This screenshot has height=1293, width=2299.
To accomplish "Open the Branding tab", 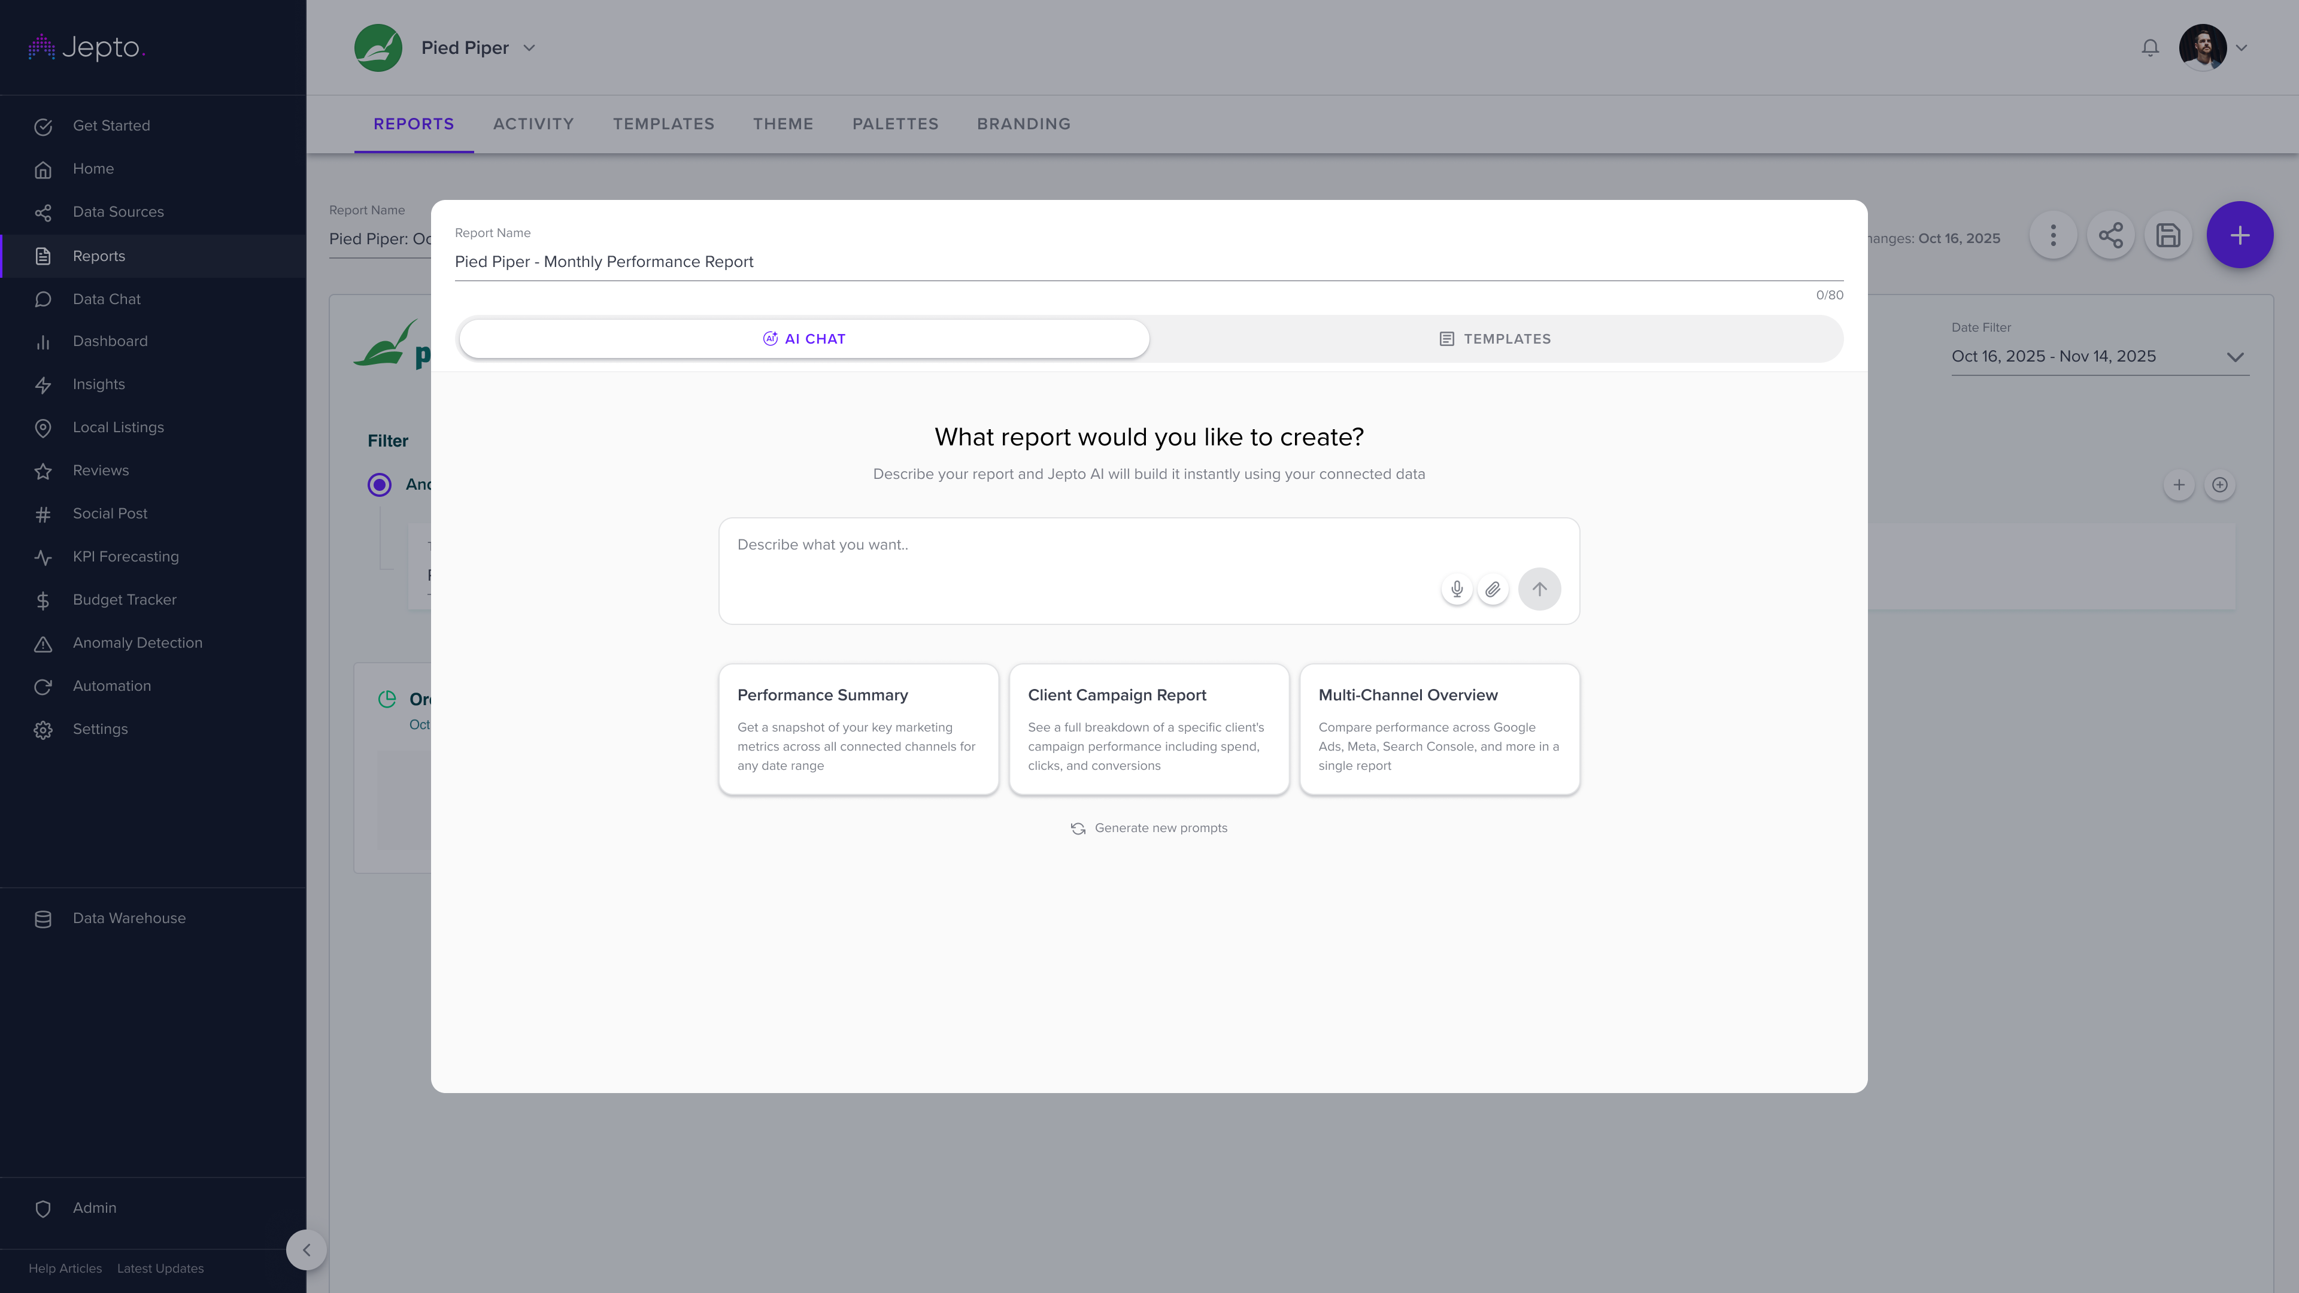I will tap(1024, 124).
